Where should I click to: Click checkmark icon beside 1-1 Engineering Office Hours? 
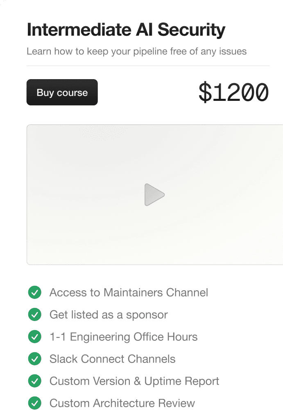tap(34, 337)
